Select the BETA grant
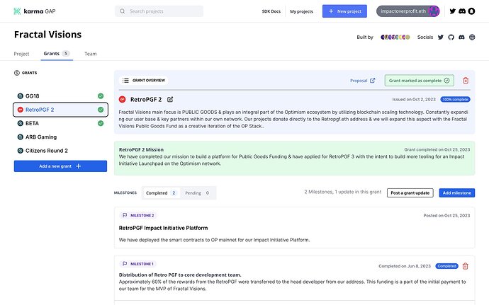This screenshot has width=489, height=305. tap(60, 123)
